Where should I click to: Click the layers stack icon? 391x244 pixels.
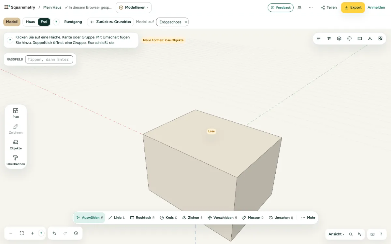tap(339, 38)
